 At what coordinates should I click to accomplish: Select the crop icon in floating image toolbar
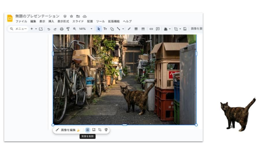pyautogui.click(x=100, y=130)
